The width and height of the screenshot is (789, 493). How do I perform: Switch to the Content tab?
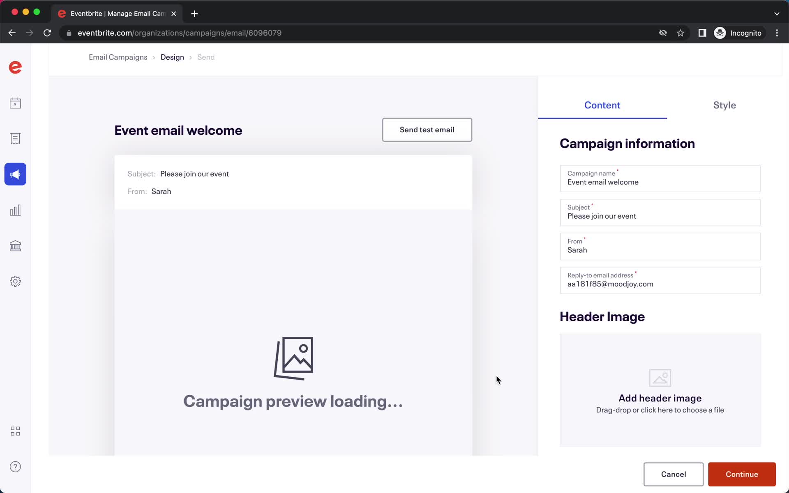coord(602,105)
